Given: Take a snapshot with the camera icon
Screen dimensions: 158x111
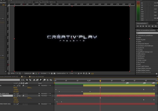Looking at the screenshot, I should [33, 73].
